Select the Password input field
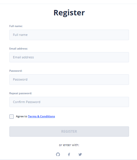The image size is (137, 160). pyautogui.click(x=69, y=80)
